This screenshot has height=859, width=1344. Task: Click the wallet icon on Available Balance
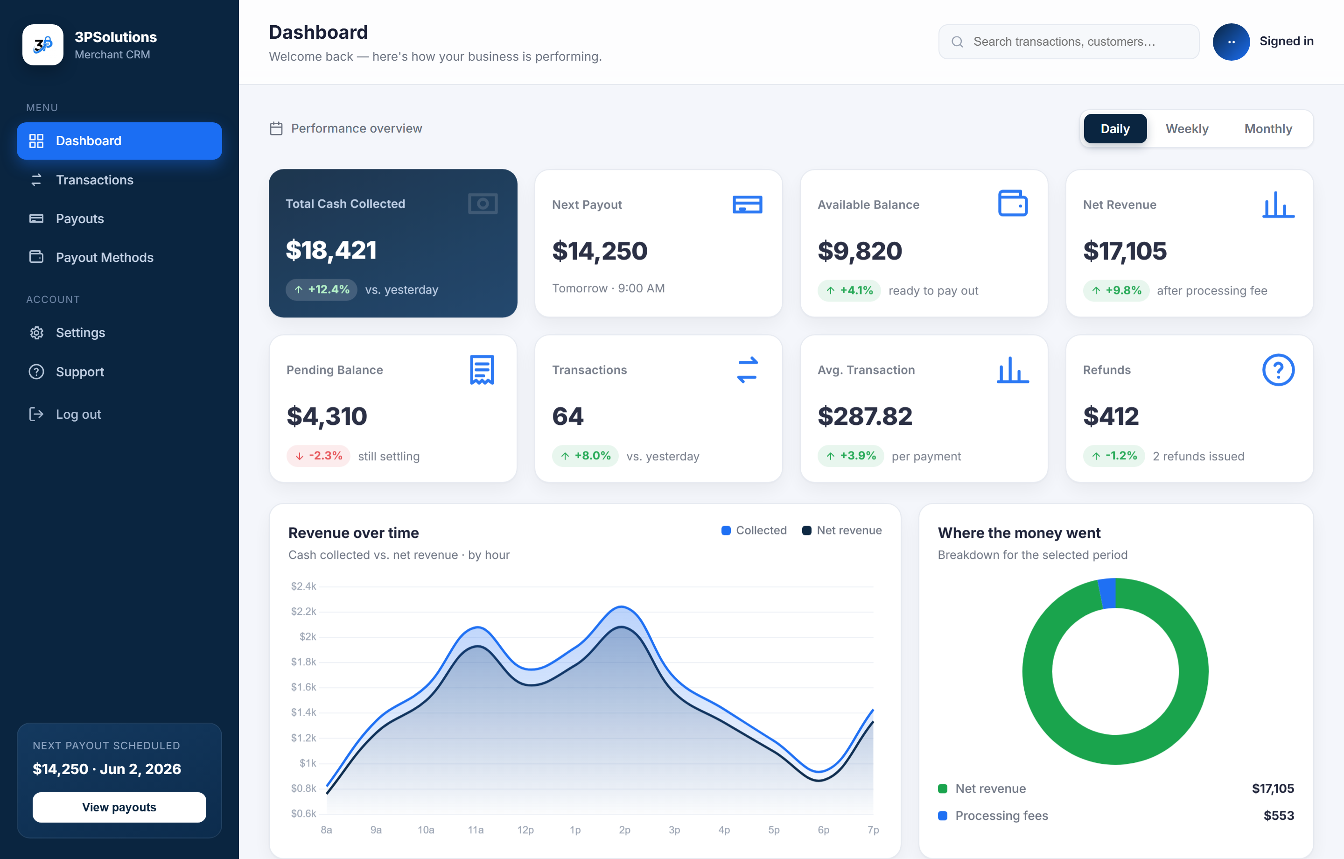click(x=1013, y=203)
